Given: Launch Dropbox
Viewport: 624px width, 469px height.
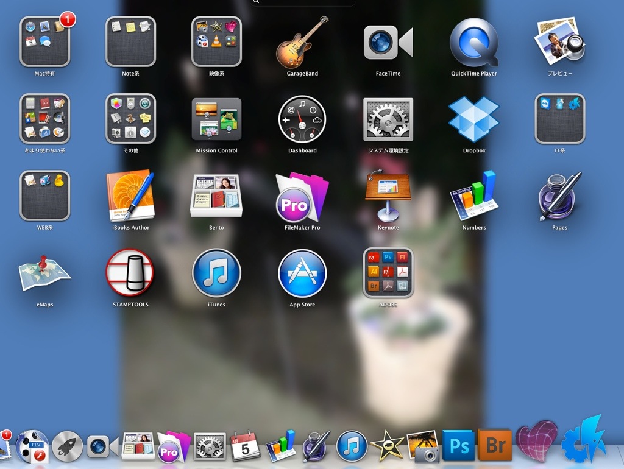Looking at the screenshot, I should (x=474, y=119).
